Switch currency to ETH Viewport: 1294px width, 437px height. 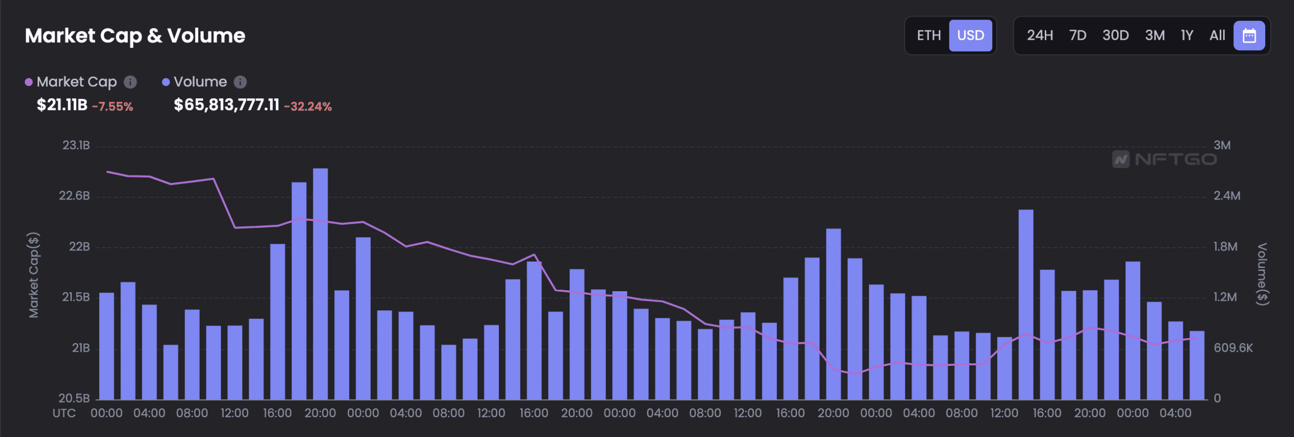pos(929,36)
